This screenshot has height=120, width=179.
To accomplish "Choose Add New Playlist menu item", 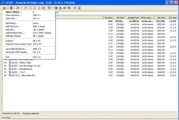I will [29, 36].
